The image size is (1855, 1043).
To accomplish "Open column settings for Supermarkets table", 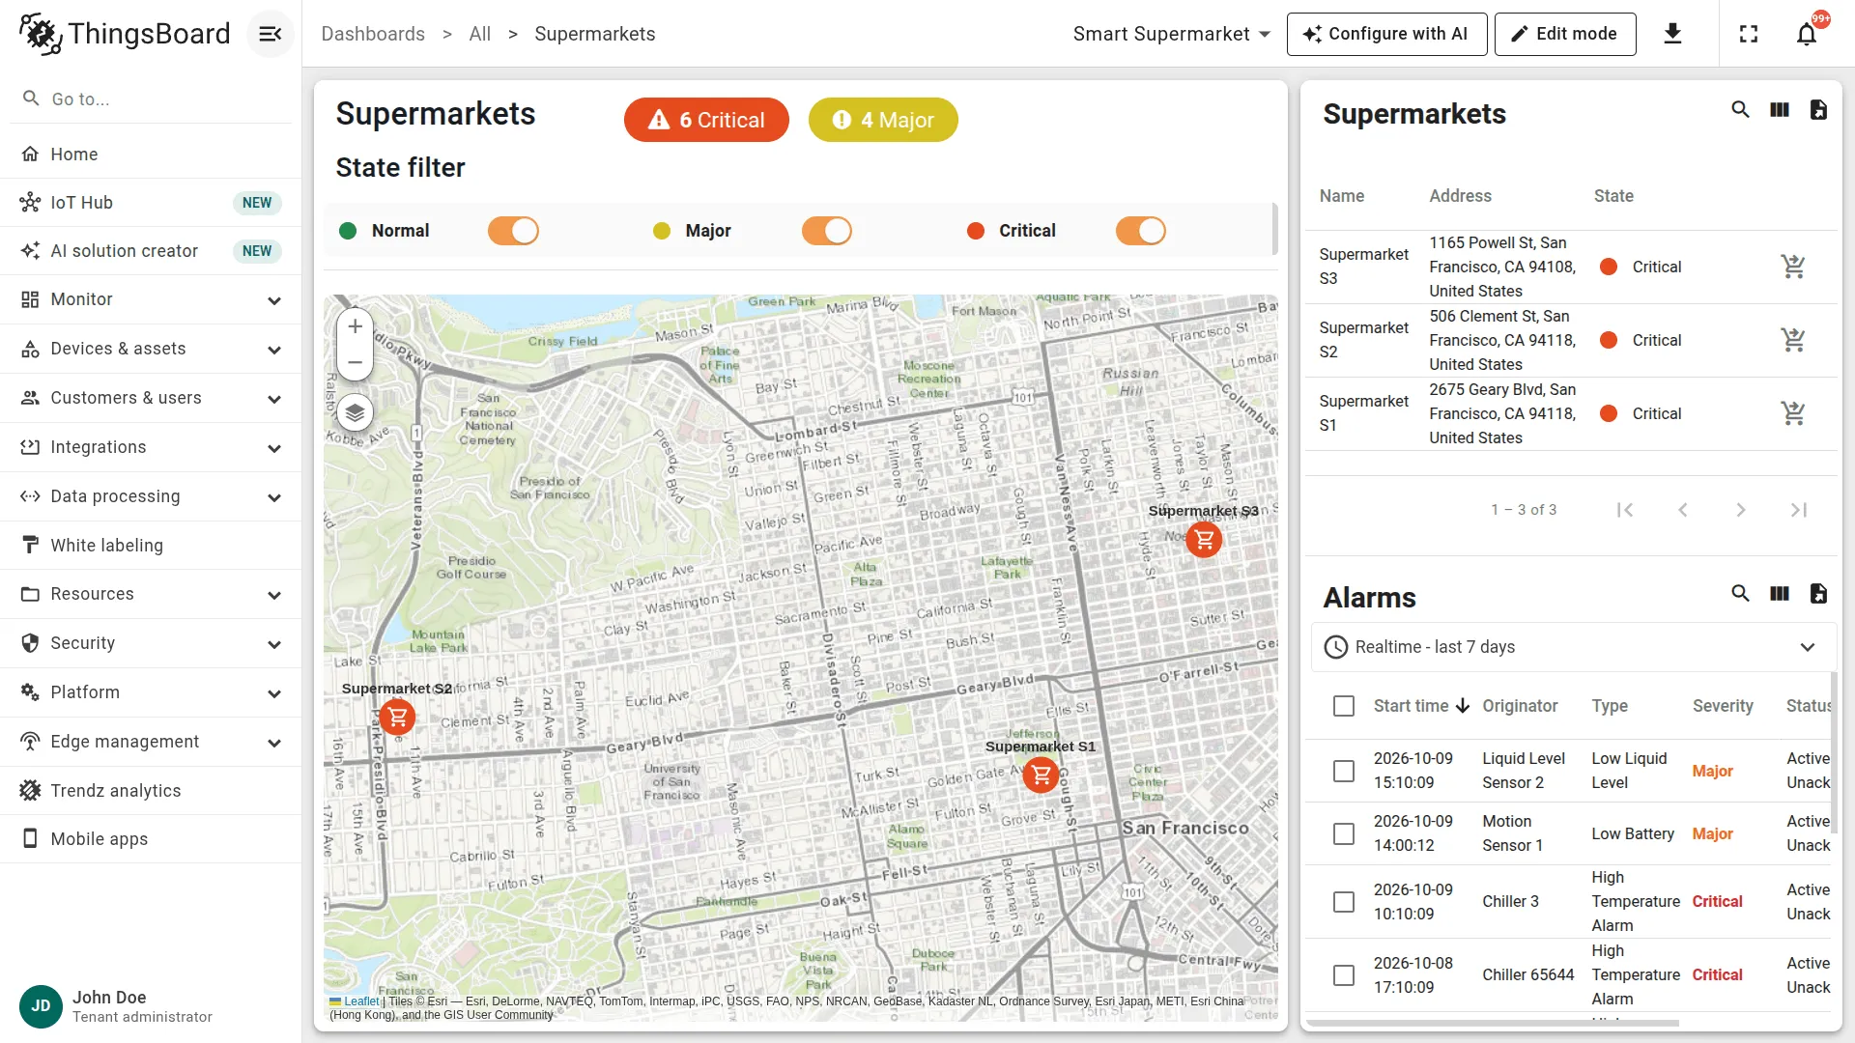I will tap(1780, 110).
